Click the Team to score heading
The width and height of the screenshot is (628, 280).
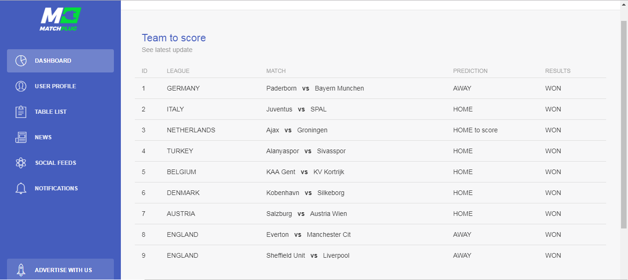point(174,38)
